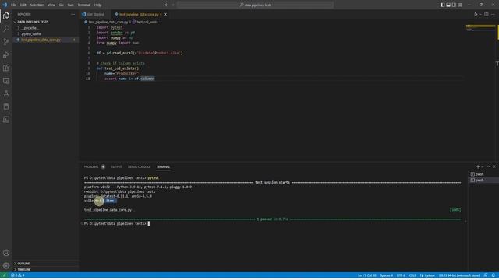Open the Explorer view in activity bar
The height and width of the screenshot is (280, 499).
tap(6, 16)
